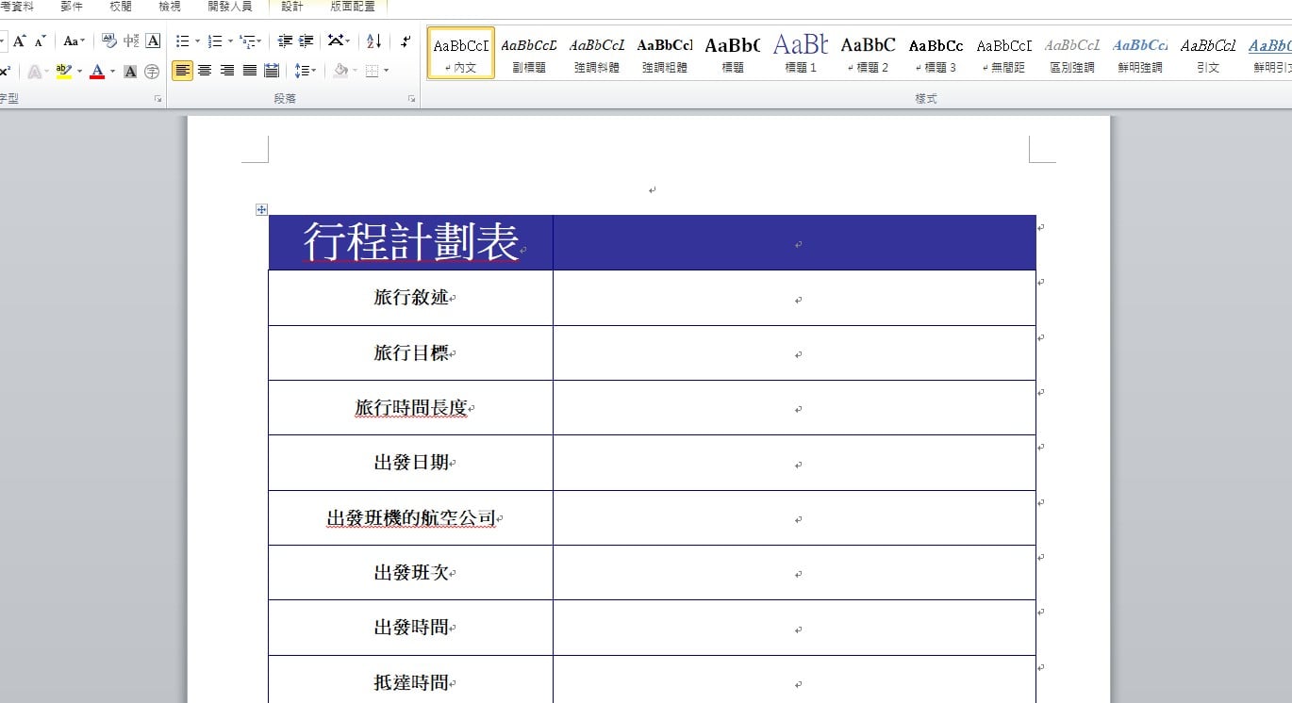Image resolution: width=1292 pixels, height=703 pixels.
Task: Open numbering style dropdown arrow
Action: click(229, 41)
